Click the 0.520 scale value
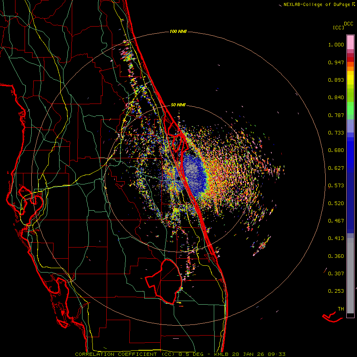 tap(336, 203)
